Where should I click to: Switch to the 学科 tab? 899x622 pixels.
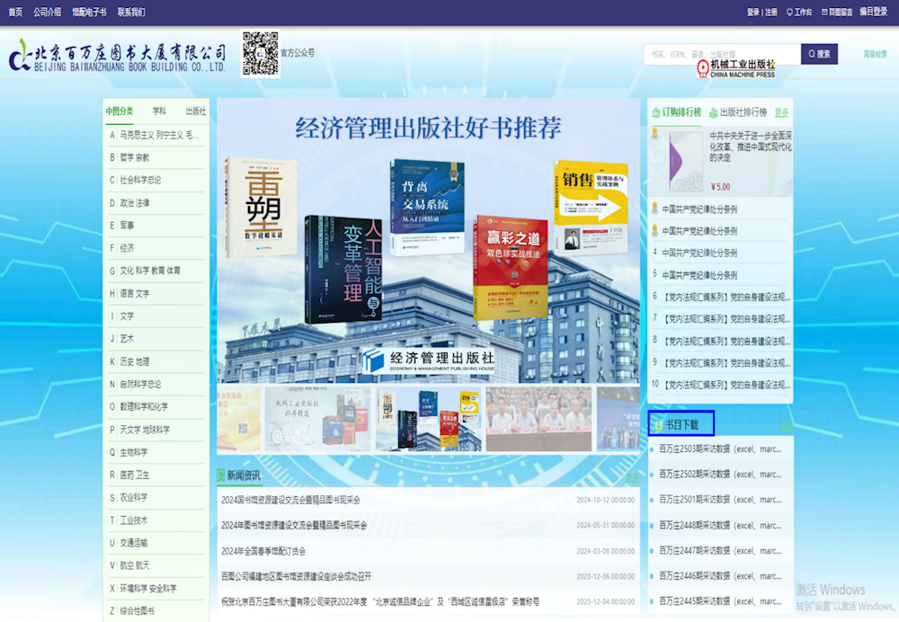pyautogui.click(x=159, y=111)
